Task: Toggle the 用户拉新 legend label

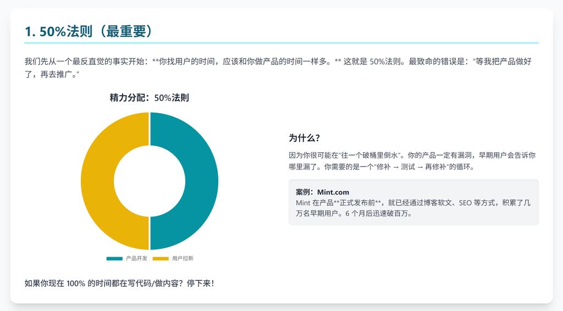Action: [183, 258]
